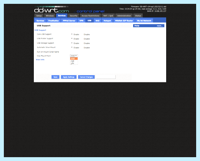Click the USB Storage Support label
Screen dimensions: 200x161
click(45, 43)
